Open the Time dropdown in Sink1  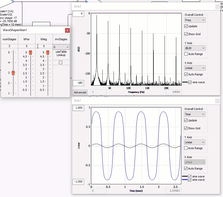pos(195,114)
